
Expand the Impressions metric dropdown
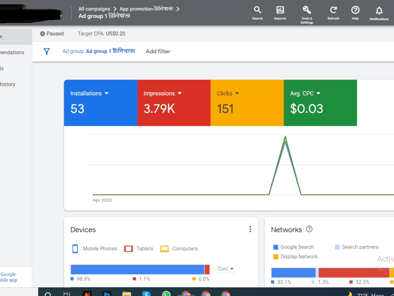[180, 94]
